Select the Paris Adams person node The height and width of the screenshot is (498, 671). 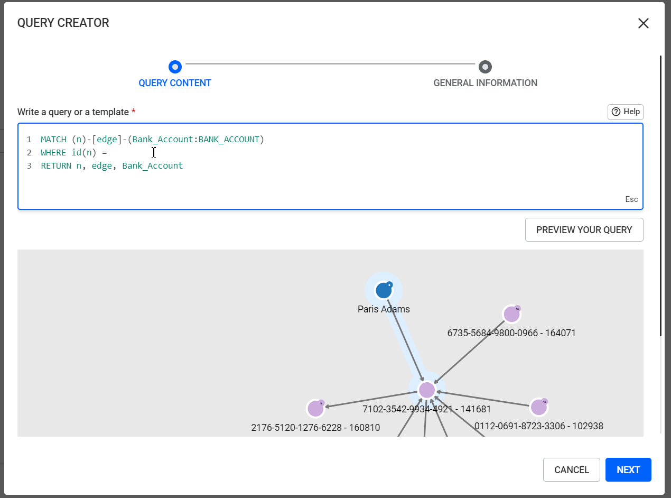(384, 290)
